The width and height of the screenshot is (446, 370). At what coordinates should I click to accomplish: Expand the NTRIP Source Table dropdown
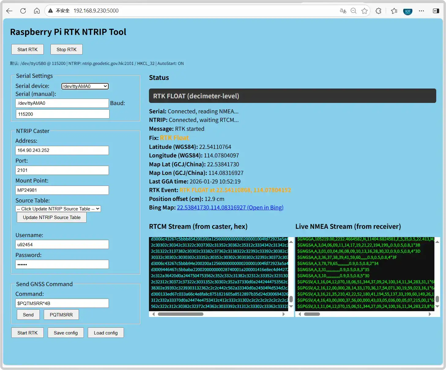58,209
